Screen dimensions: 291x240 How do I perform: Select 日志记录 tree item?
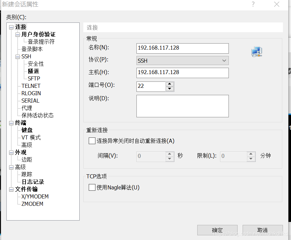point(33,182)
